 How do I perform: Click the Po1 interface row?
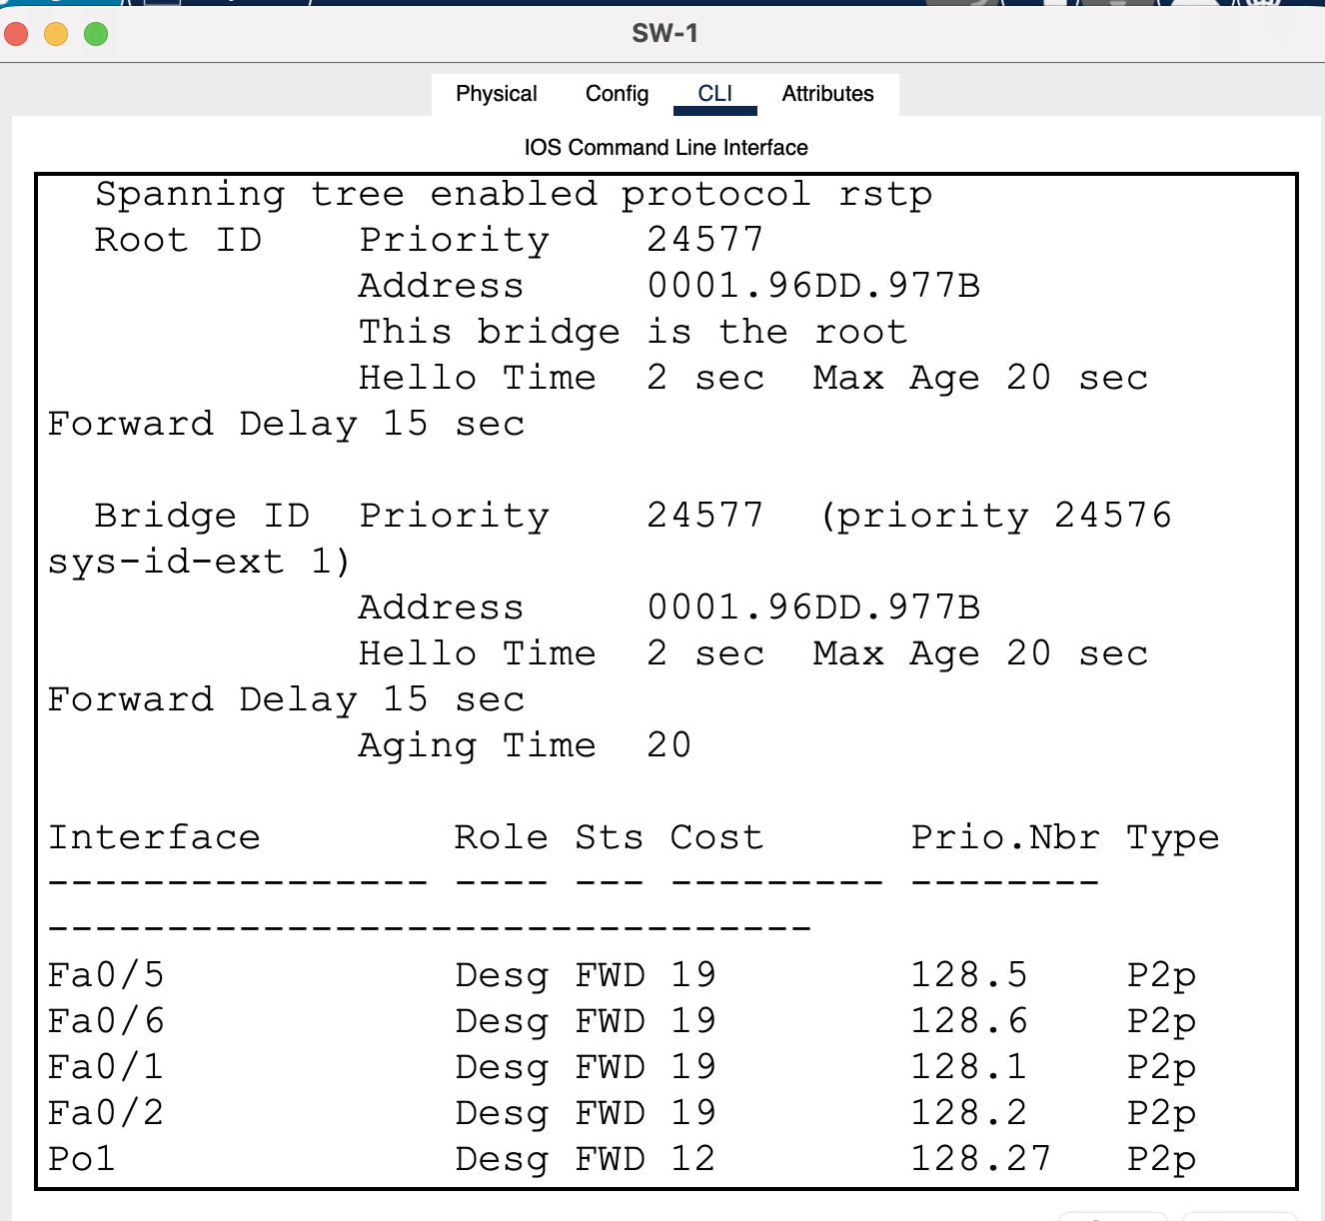tap(622, 1159)
